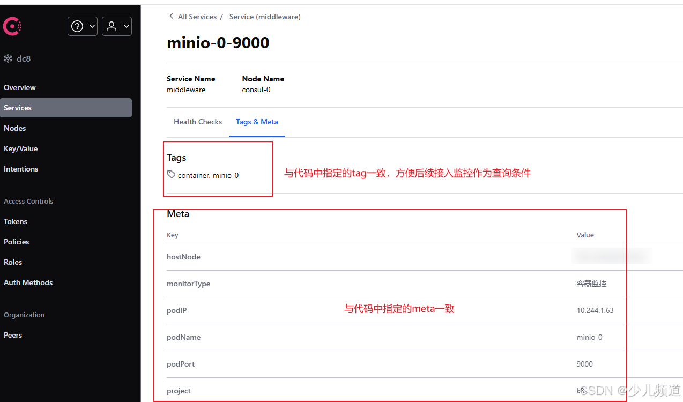The width and height of the screenshot is (683, 402).
Task: Click the monitorType value 容器监控
Action: pos(592,284)
